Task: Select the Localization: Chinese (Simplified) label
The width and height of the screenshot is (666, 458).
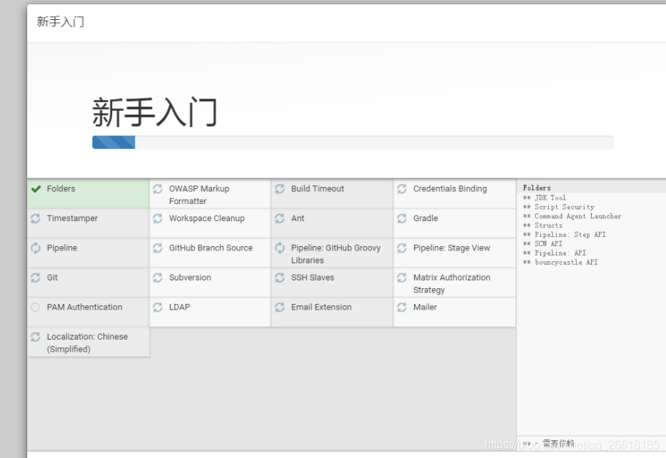Action: coord(87,342)
